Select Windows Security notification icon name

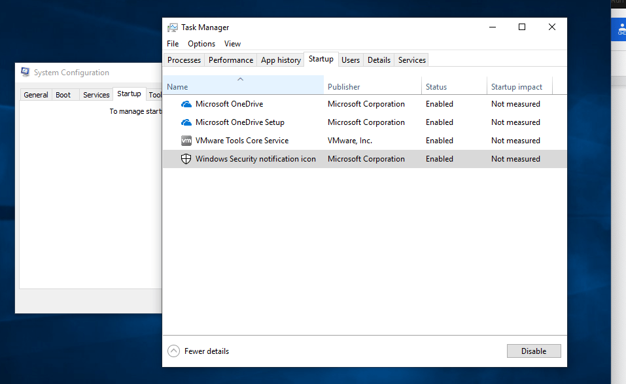[256, 159]
